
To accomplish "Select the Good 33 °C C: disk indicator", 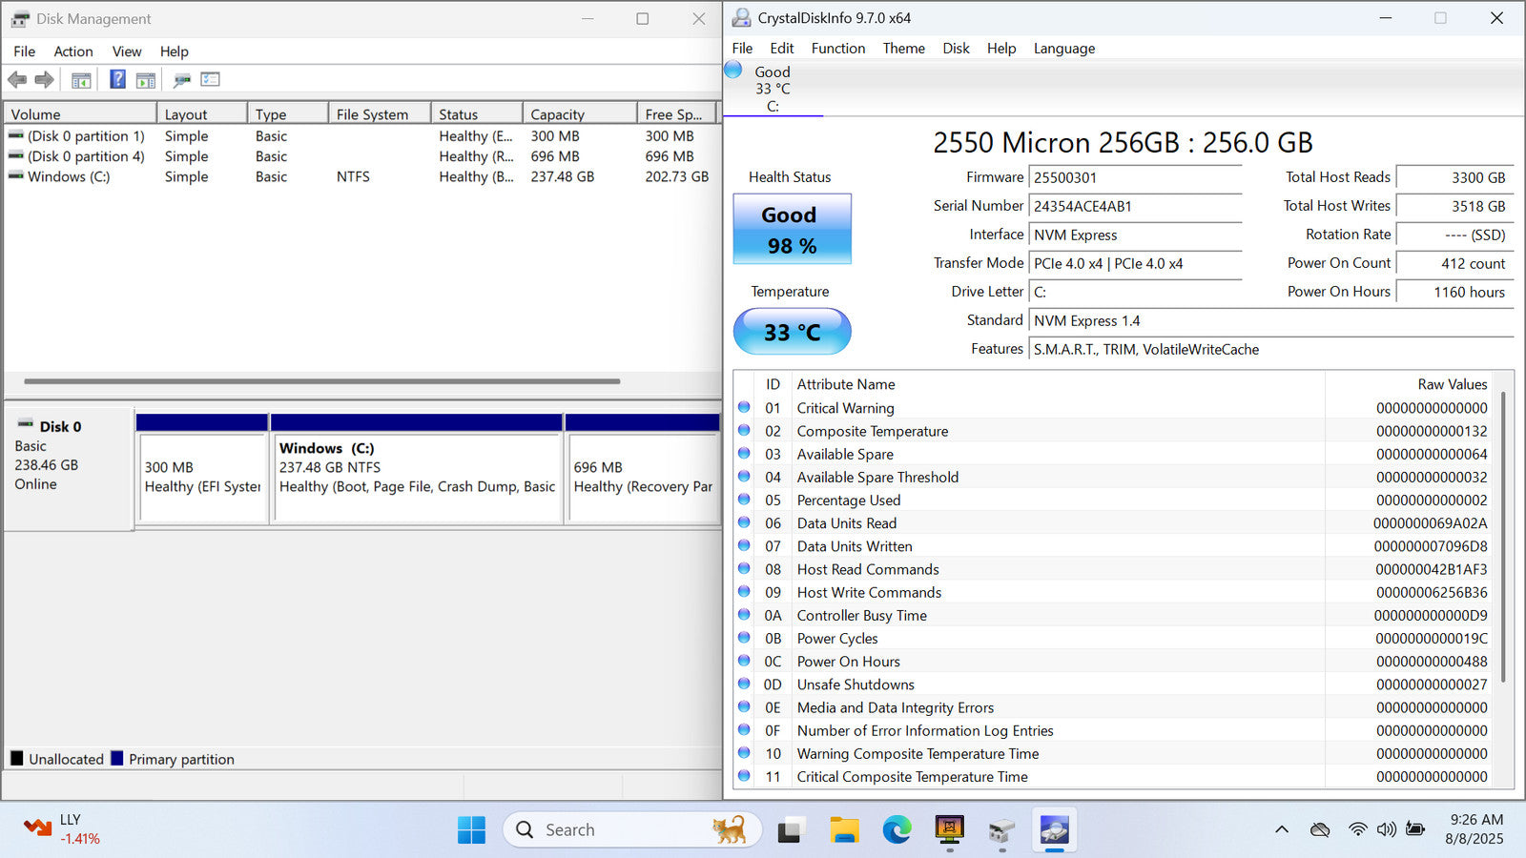I will click(x=772, y=89).
